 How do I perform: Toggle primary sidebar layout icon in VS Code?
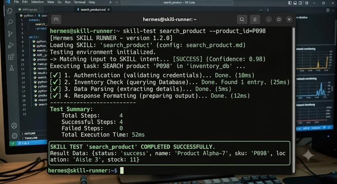click(x=290, y=3)
